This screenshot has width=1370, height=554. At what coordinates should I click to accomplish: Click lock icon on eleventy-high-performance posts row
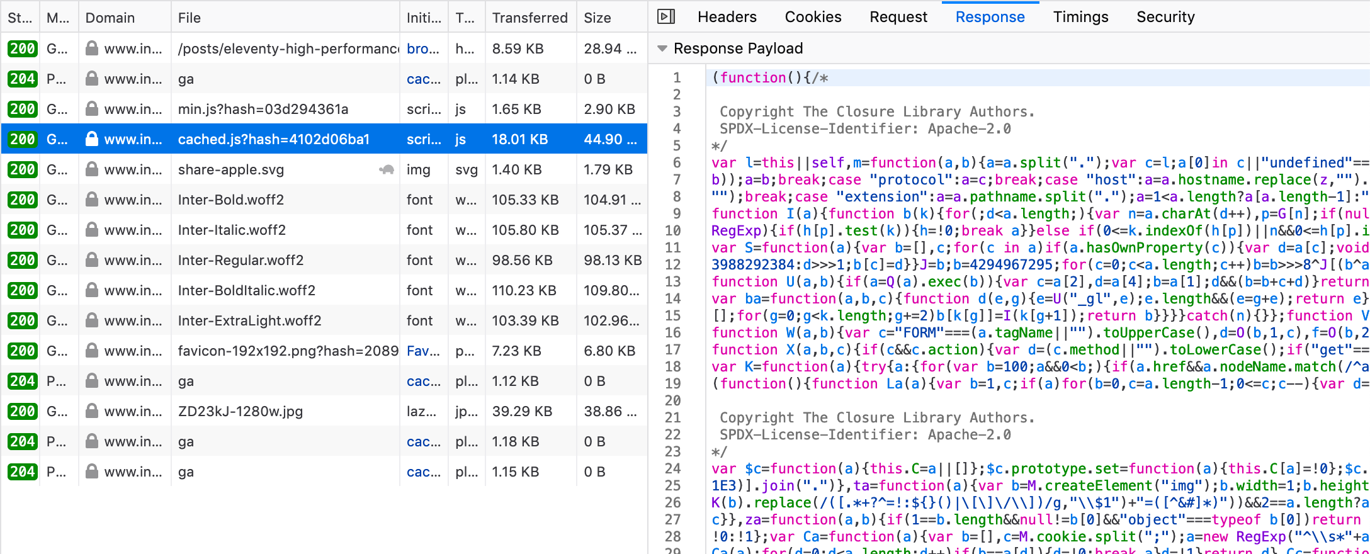point(92,48)
